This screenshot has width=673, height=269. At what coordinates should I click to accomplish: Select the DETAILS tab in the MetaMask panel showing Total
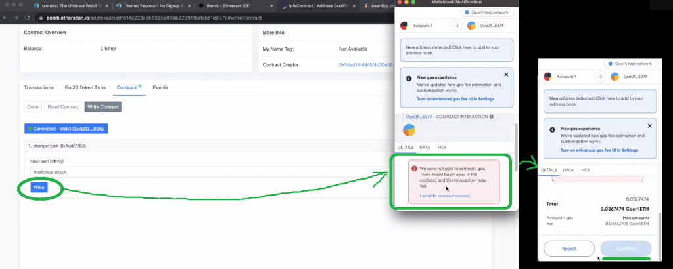click(549, 170)
